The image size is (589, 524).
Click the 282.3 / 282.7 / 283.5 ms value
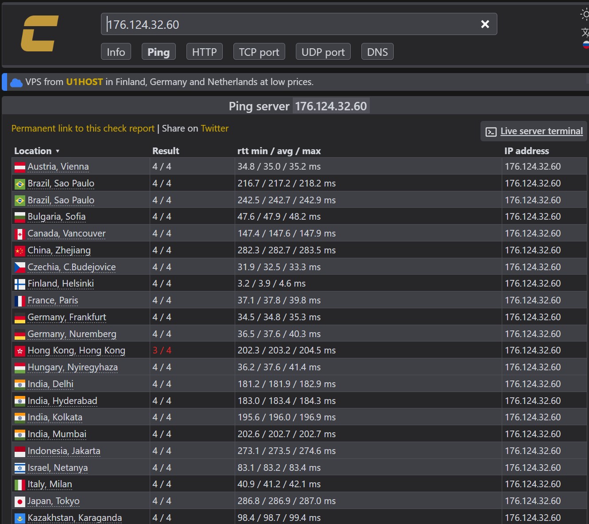coord(287,250)
